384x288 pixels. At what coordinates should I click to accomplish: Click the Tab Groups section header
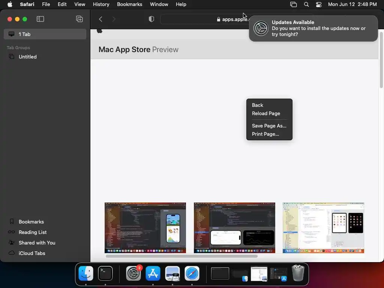[x=18, y=48]
